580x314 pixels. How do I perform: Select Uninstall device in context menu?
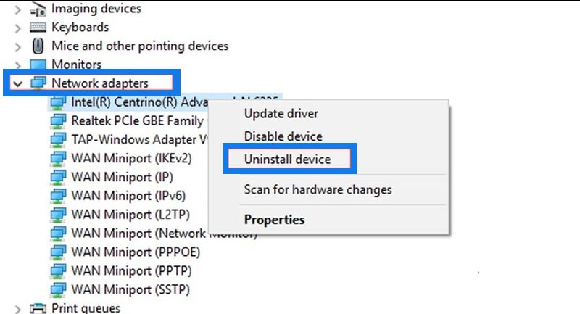287,159
